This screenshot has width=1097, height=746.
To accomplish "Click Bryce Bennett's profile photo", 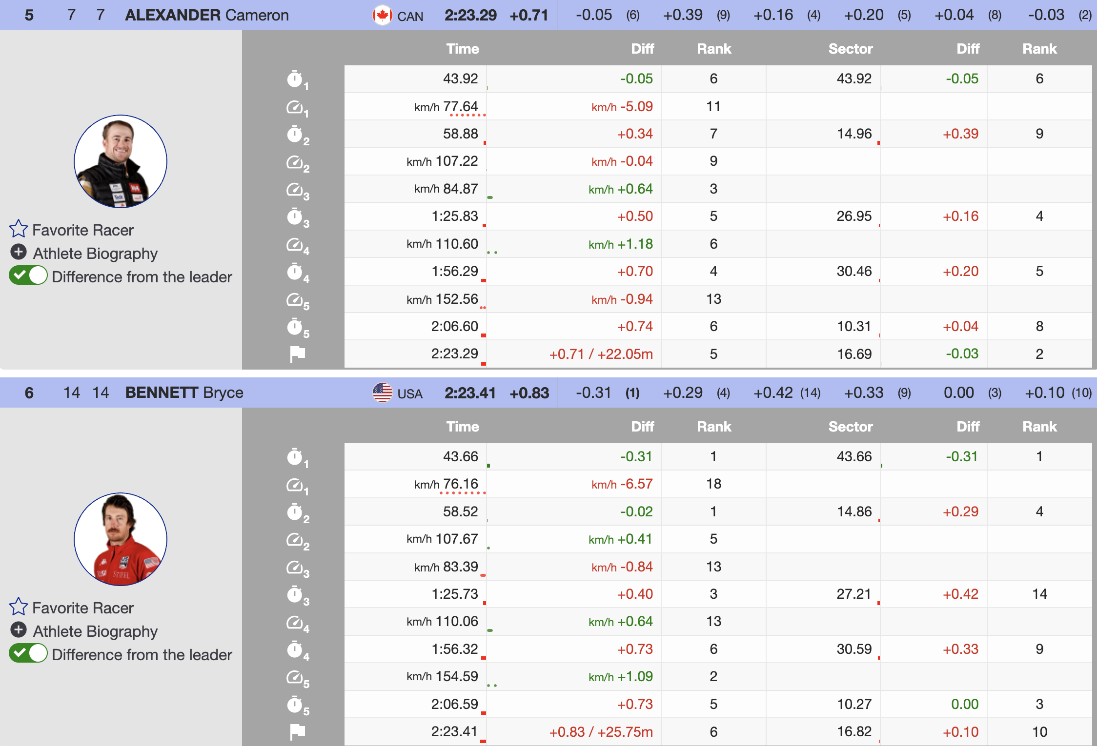I will tap(121, 539).
